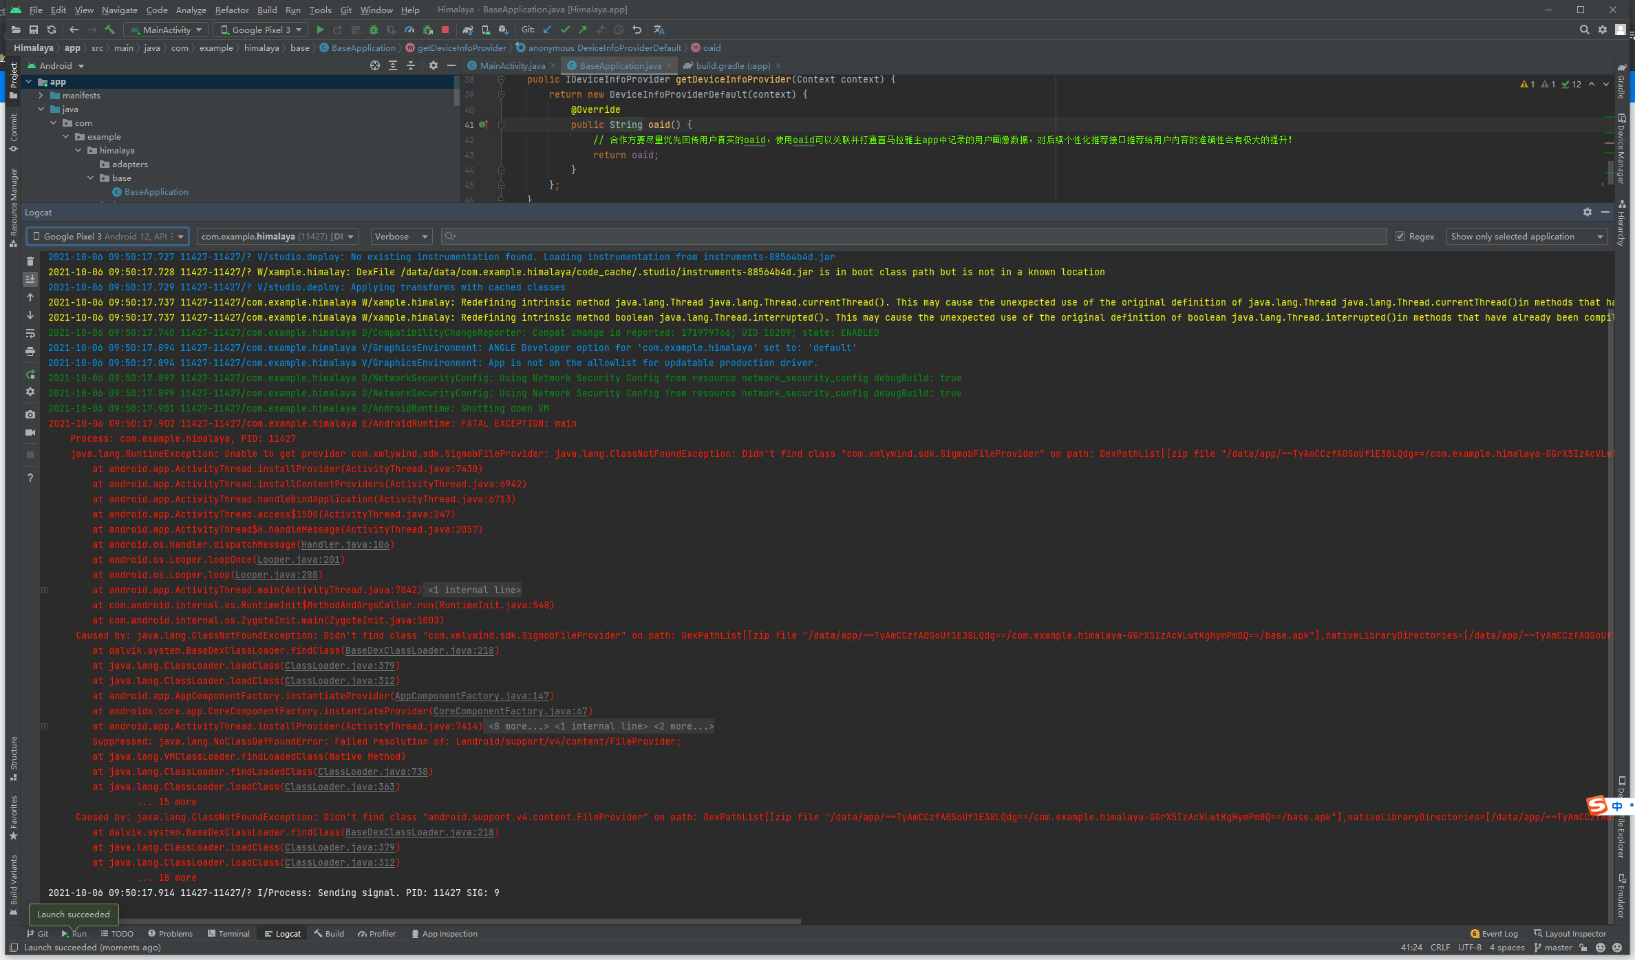Click the Down the Stack Trace arrow
1635x960 pixels.
tap(30, 315)
